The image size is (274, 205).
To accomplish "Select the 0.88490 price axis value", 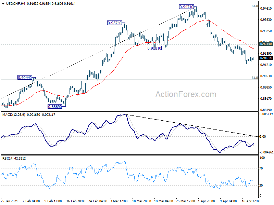I will coord(266,110).
